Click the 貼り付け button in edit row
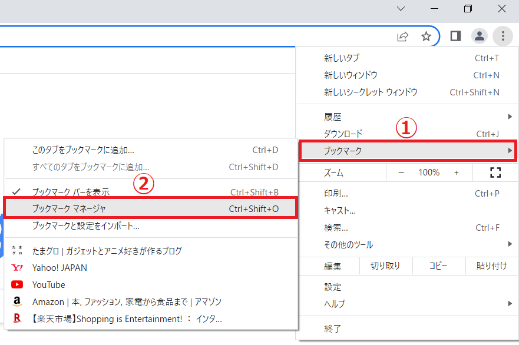 pyautogui.click(x=491, y=266)
